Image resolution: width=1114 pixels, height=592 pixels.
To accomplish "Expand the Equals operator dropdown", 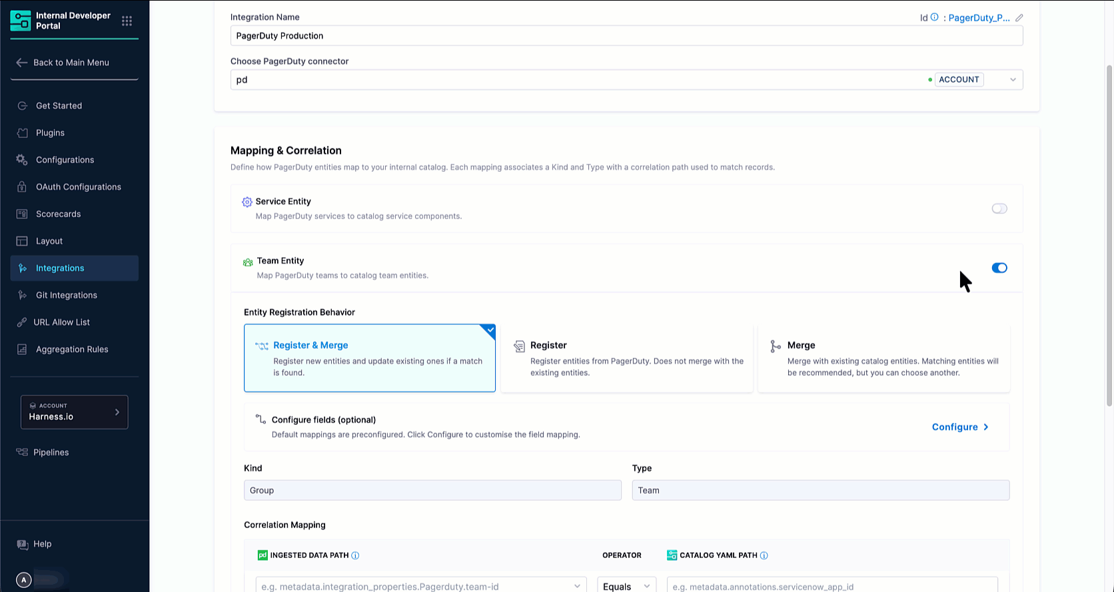I will pyautogui.click(x=626, y=586).
